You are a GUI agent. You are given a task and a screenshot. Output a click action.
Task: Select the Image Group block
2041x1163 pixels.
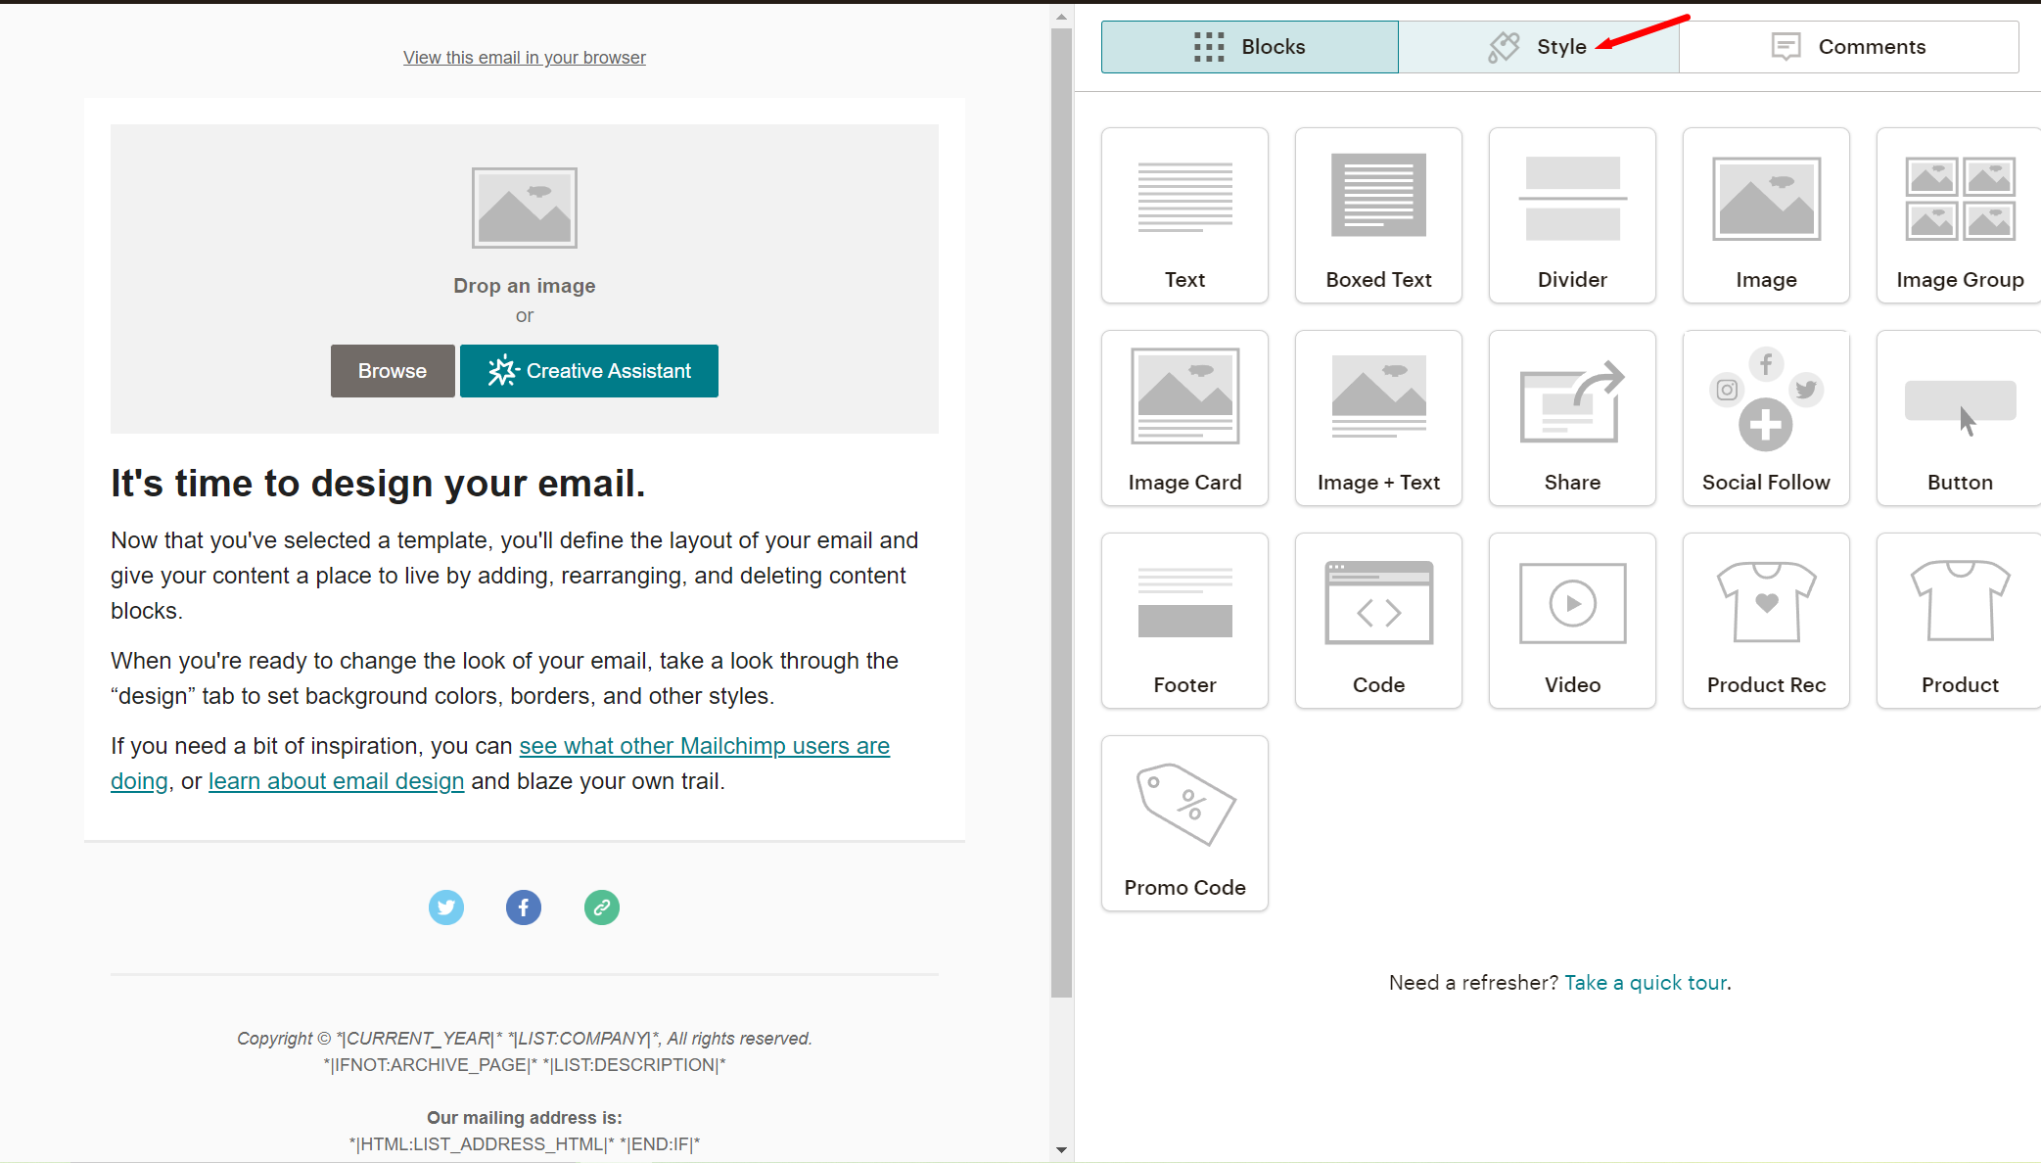[x=1959, y=215]
